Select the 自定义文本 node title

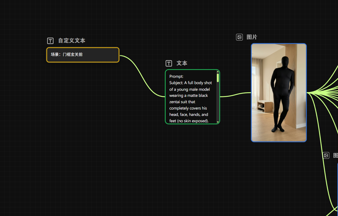tap(72, 41)
